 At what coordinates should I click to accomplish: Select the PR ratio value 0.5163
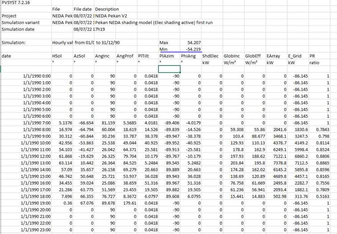pyautogui.click(x=323, y=196)
